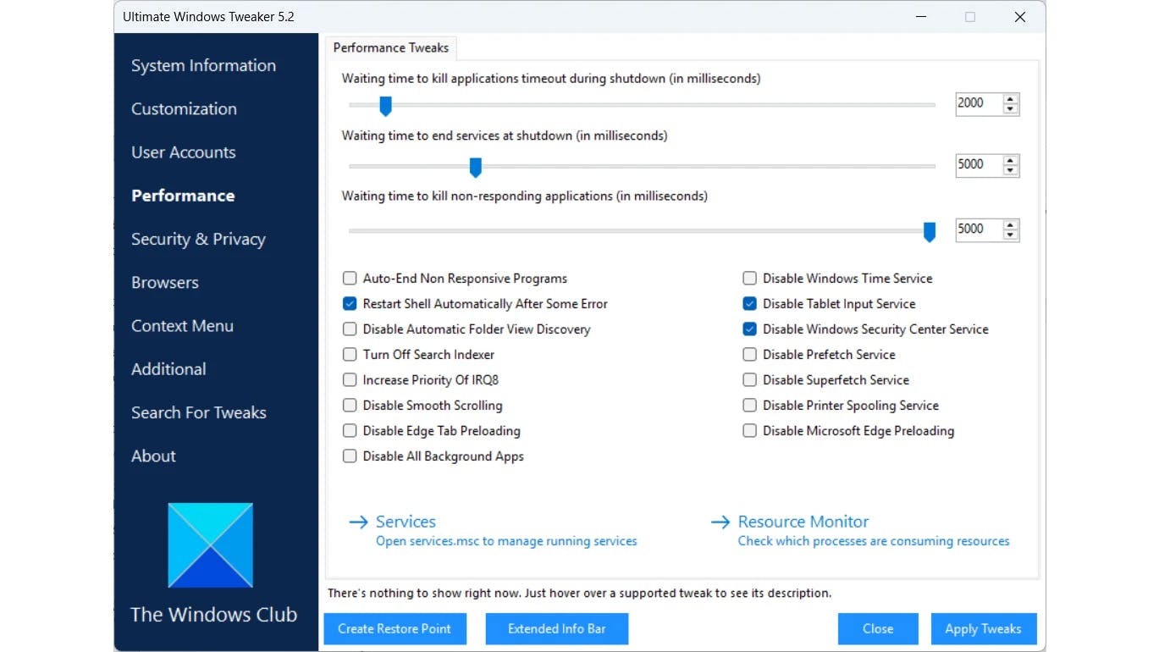
Task: Decrease the end services wait value
Action: (1010, 170)
